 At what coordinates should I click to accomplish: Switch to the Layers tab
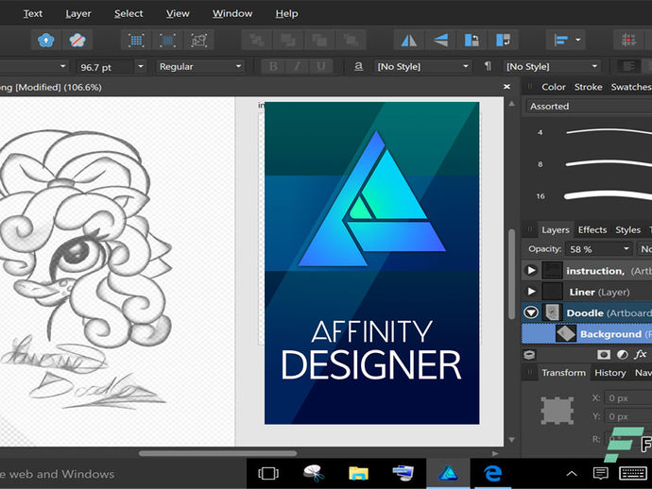click(555, 229)
